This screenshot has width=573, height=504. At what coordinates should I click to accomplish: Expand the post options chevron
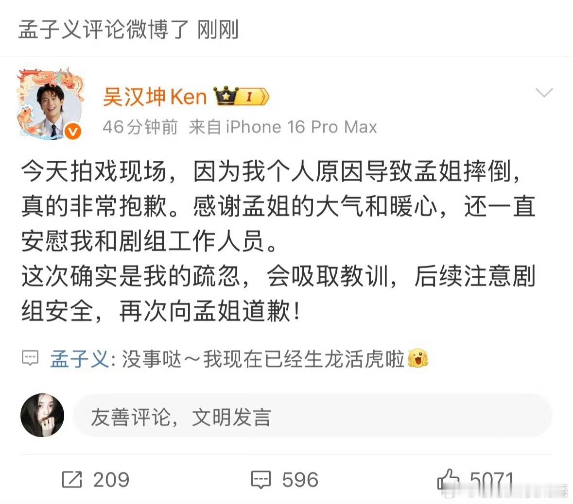point(544,93)
